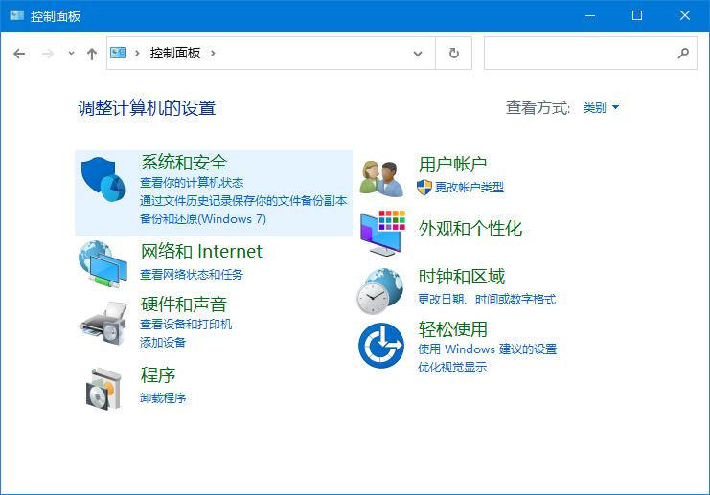Open 网络和 Internet category heading
Viewport: 710px width, 495px height.
[201, 251]
